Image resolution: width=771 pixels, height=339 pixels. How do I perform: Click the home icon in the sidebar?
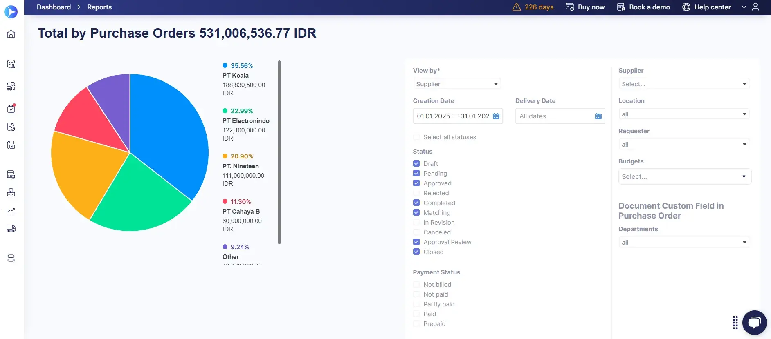pos(11,34)
